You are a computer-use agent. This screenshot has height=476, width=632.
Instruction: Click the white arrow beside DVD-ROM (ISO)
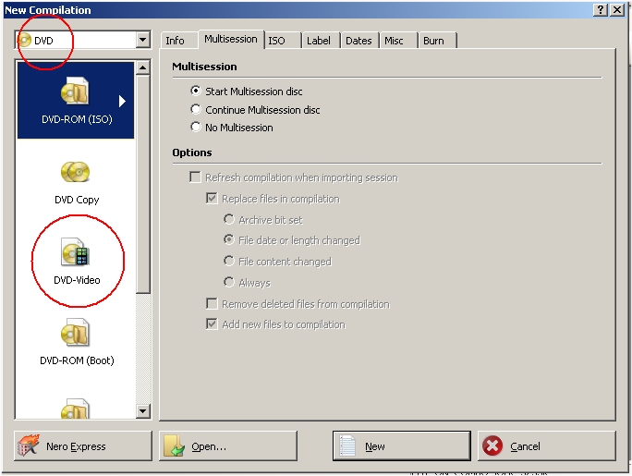123,101
